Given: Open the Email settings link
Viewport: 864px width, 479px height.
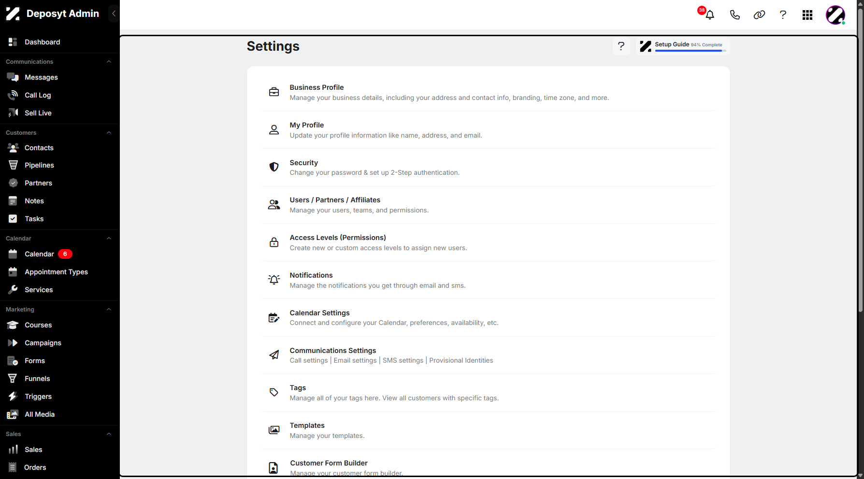Looking at the screenshot, I should 355,360.
